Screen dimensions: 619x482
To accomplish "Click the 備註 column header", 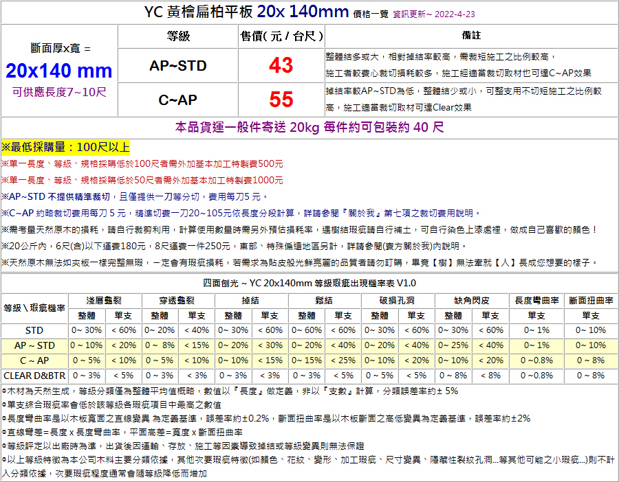I will (471, 36).
